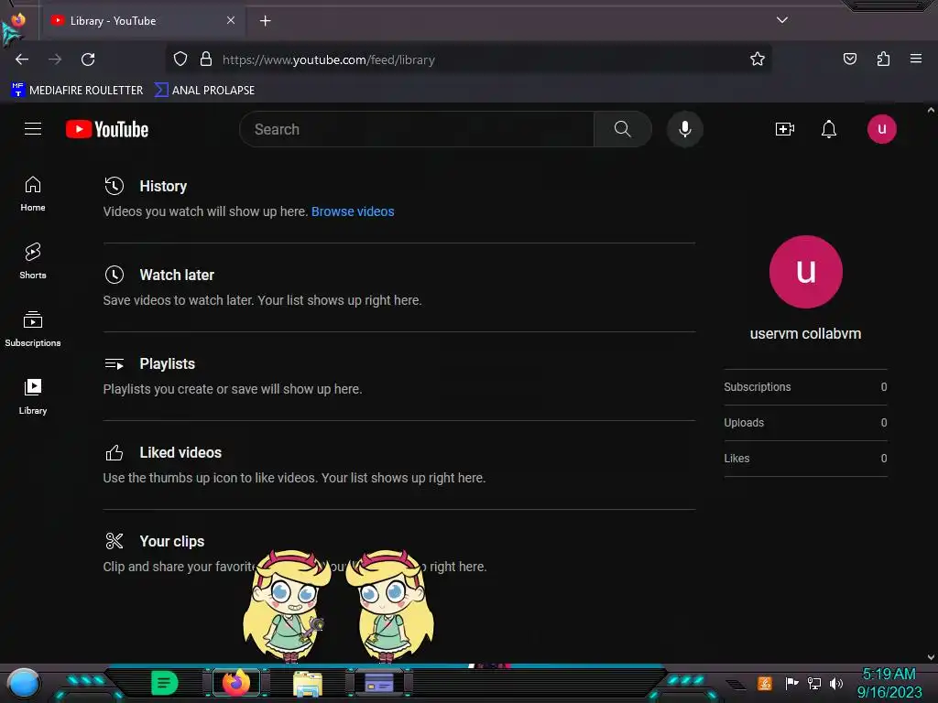Click the uservm collabvm channel name
The width and height of the screenshot is (938, 703).
pos(805,333)
